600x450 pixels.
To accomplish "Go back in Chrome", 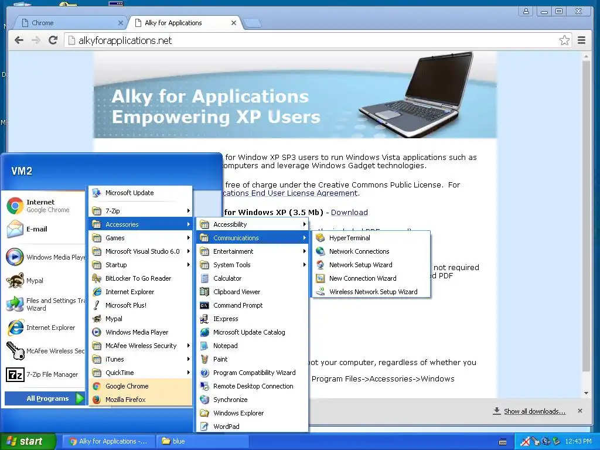I will [19, 40].
